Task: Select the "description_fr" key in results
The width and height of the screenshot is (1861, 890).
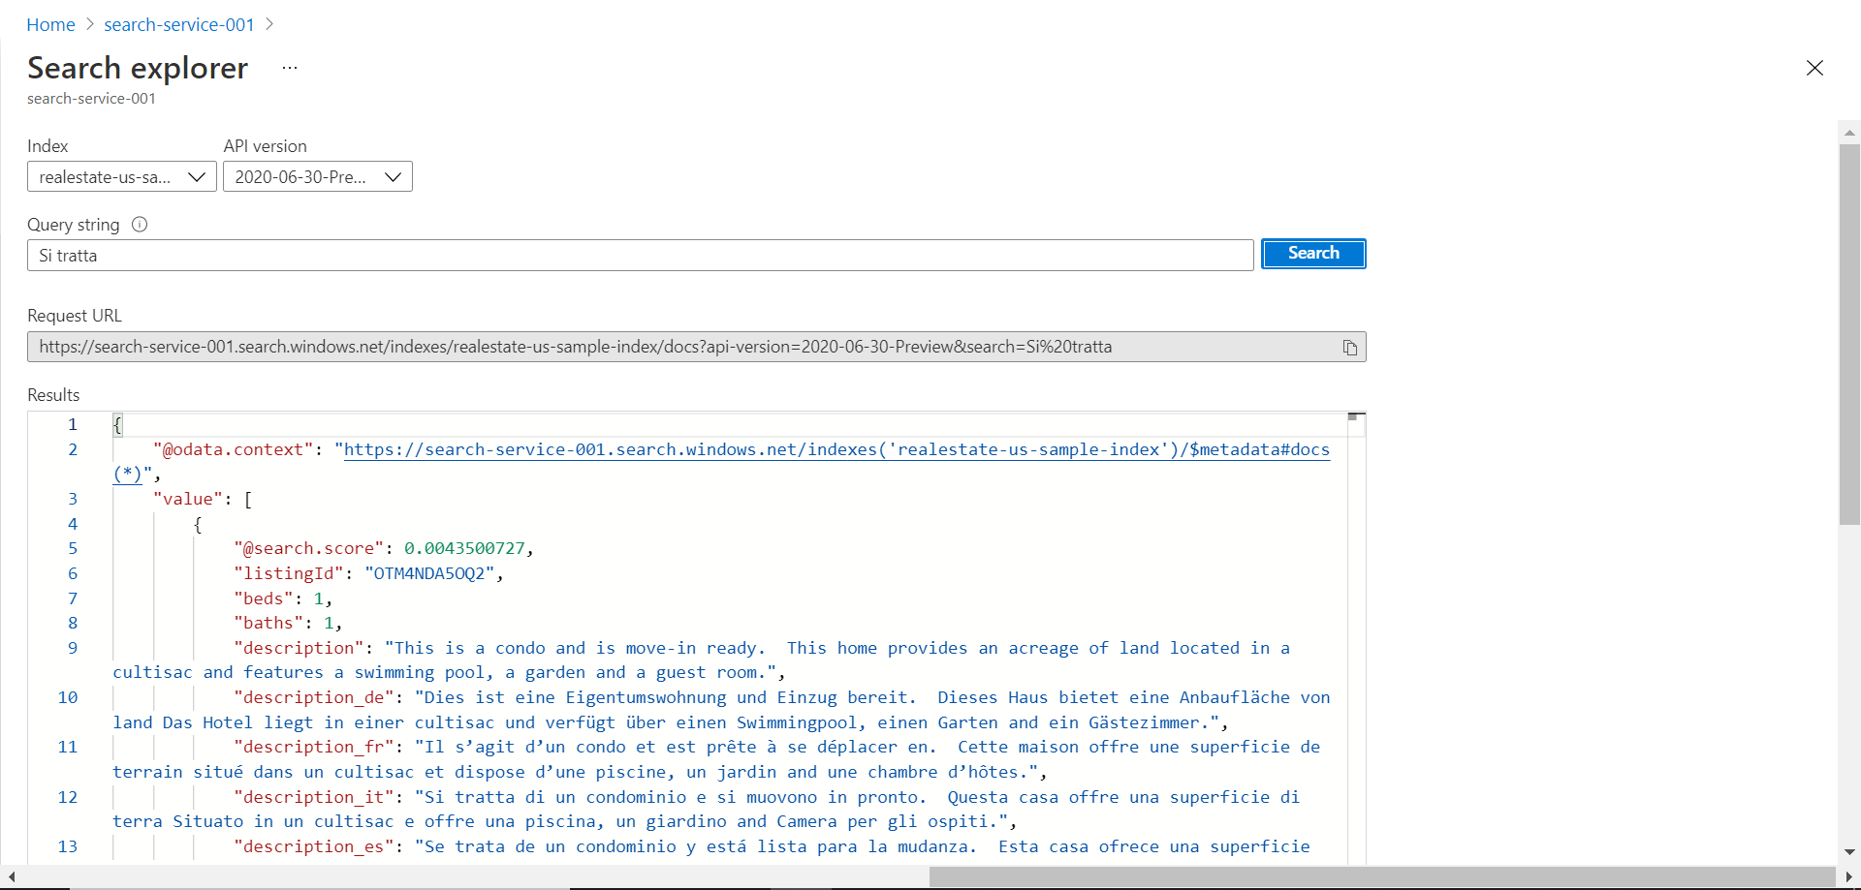Action: (314, 747)
